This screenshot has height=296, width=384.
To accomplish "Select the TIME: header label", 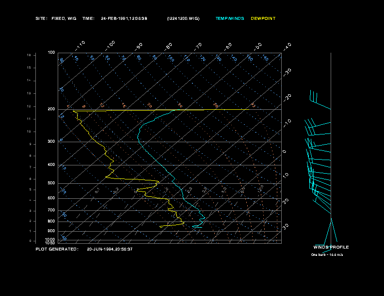I will [x=88, y=18].
